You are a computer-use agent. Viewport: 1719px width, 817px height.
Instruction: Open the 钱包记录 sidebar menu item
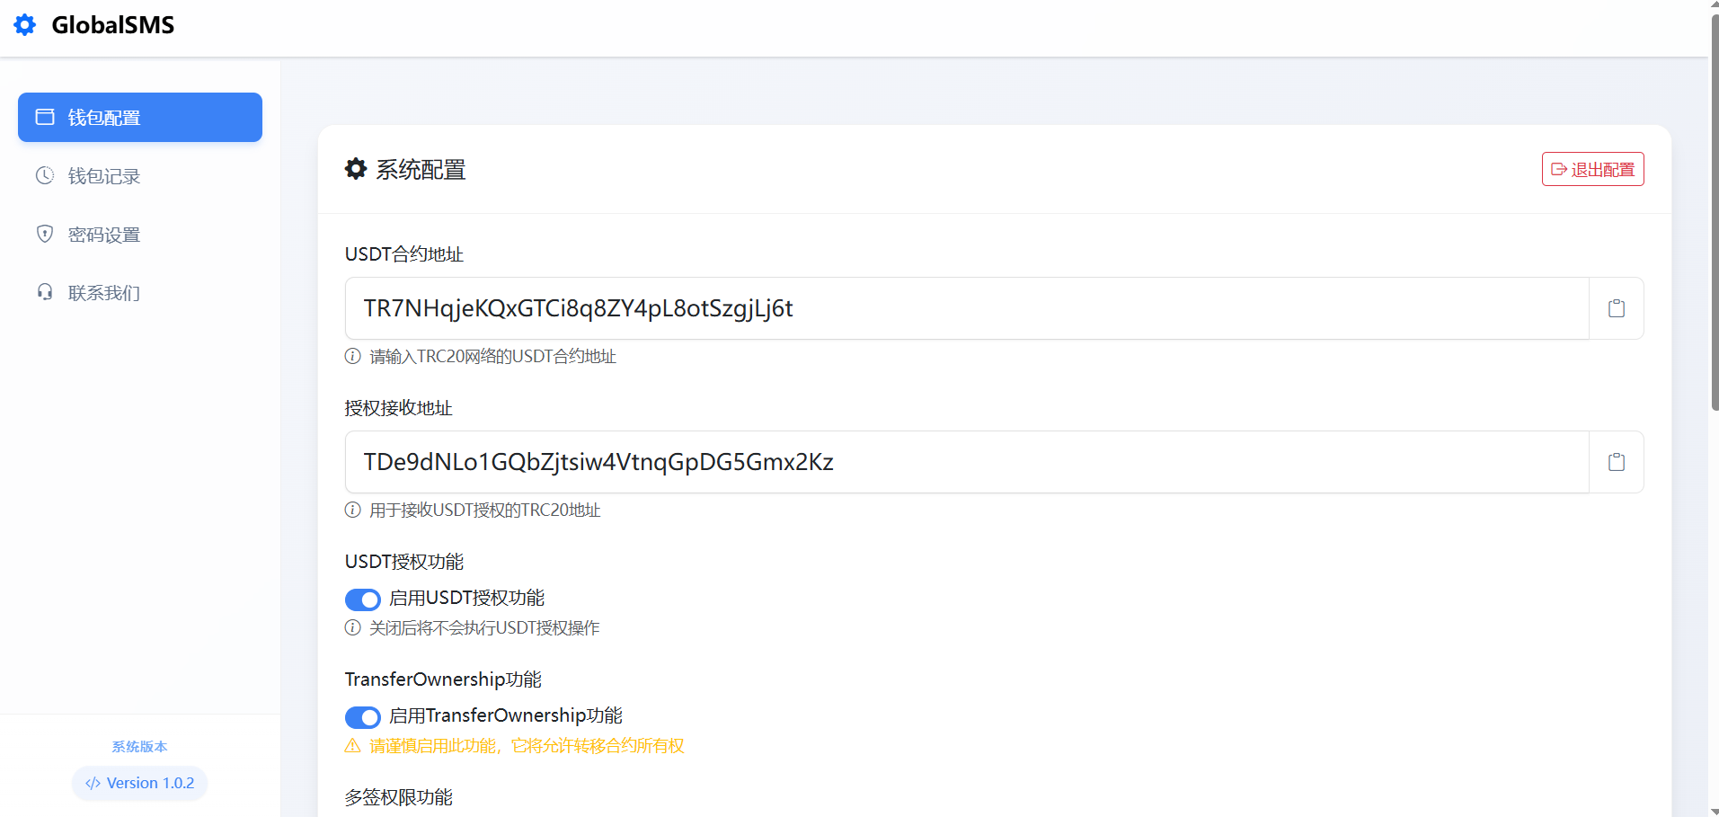[x=140, y=176]
